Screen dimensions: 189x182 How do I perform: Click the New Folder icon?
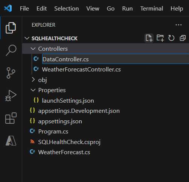[x=160, y=38]
